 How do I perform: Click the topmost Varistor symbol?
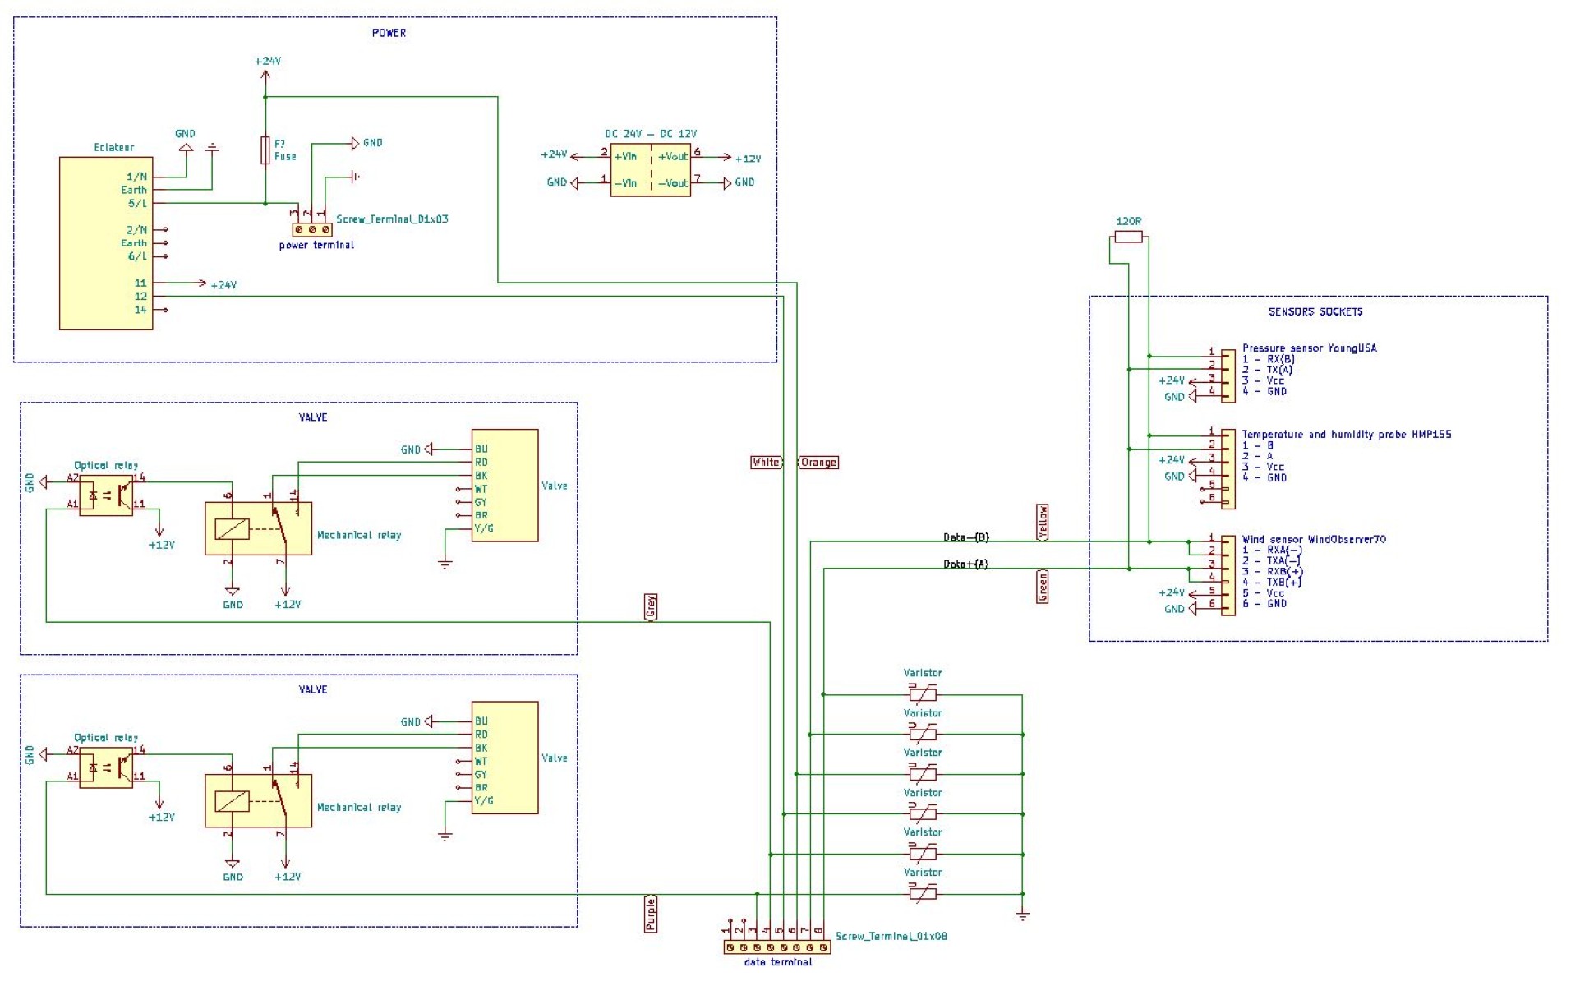coord(923,693)
